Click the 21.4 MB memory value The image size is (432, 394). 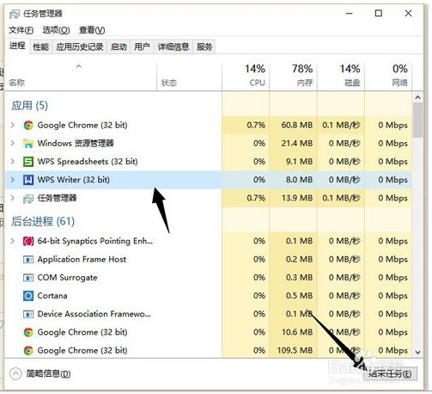coord(296,144)
